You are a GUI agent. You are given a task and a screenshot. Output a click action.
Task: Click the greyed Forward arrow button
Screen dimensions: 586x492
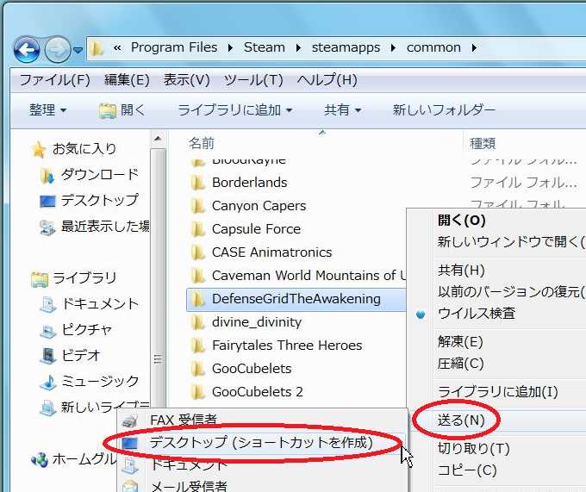[57, 49]
